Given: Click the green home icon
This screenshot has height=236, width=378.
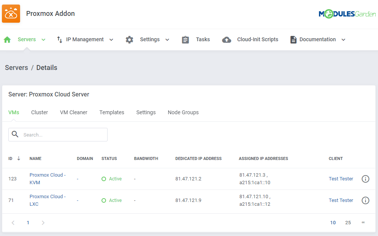Looking at the screenshot, I should [7, 39].
